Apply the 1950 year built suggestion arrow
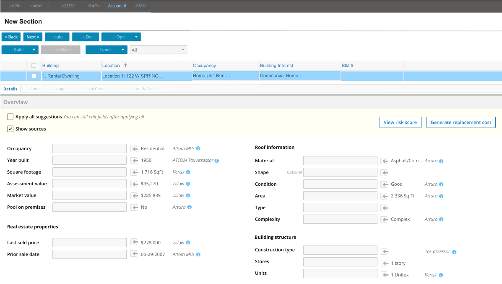 pyautogui.click(x=135, y=160)
